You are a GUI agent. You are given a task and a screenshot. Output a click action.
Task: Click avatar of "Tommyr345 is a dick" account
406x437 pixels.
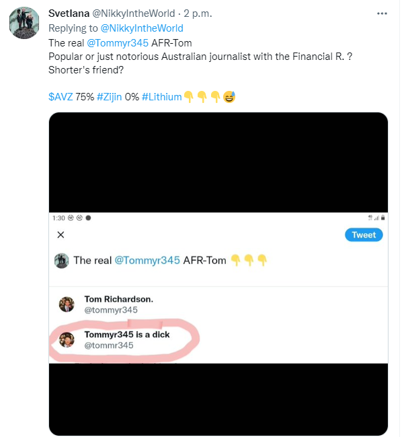tap(67, 339)
